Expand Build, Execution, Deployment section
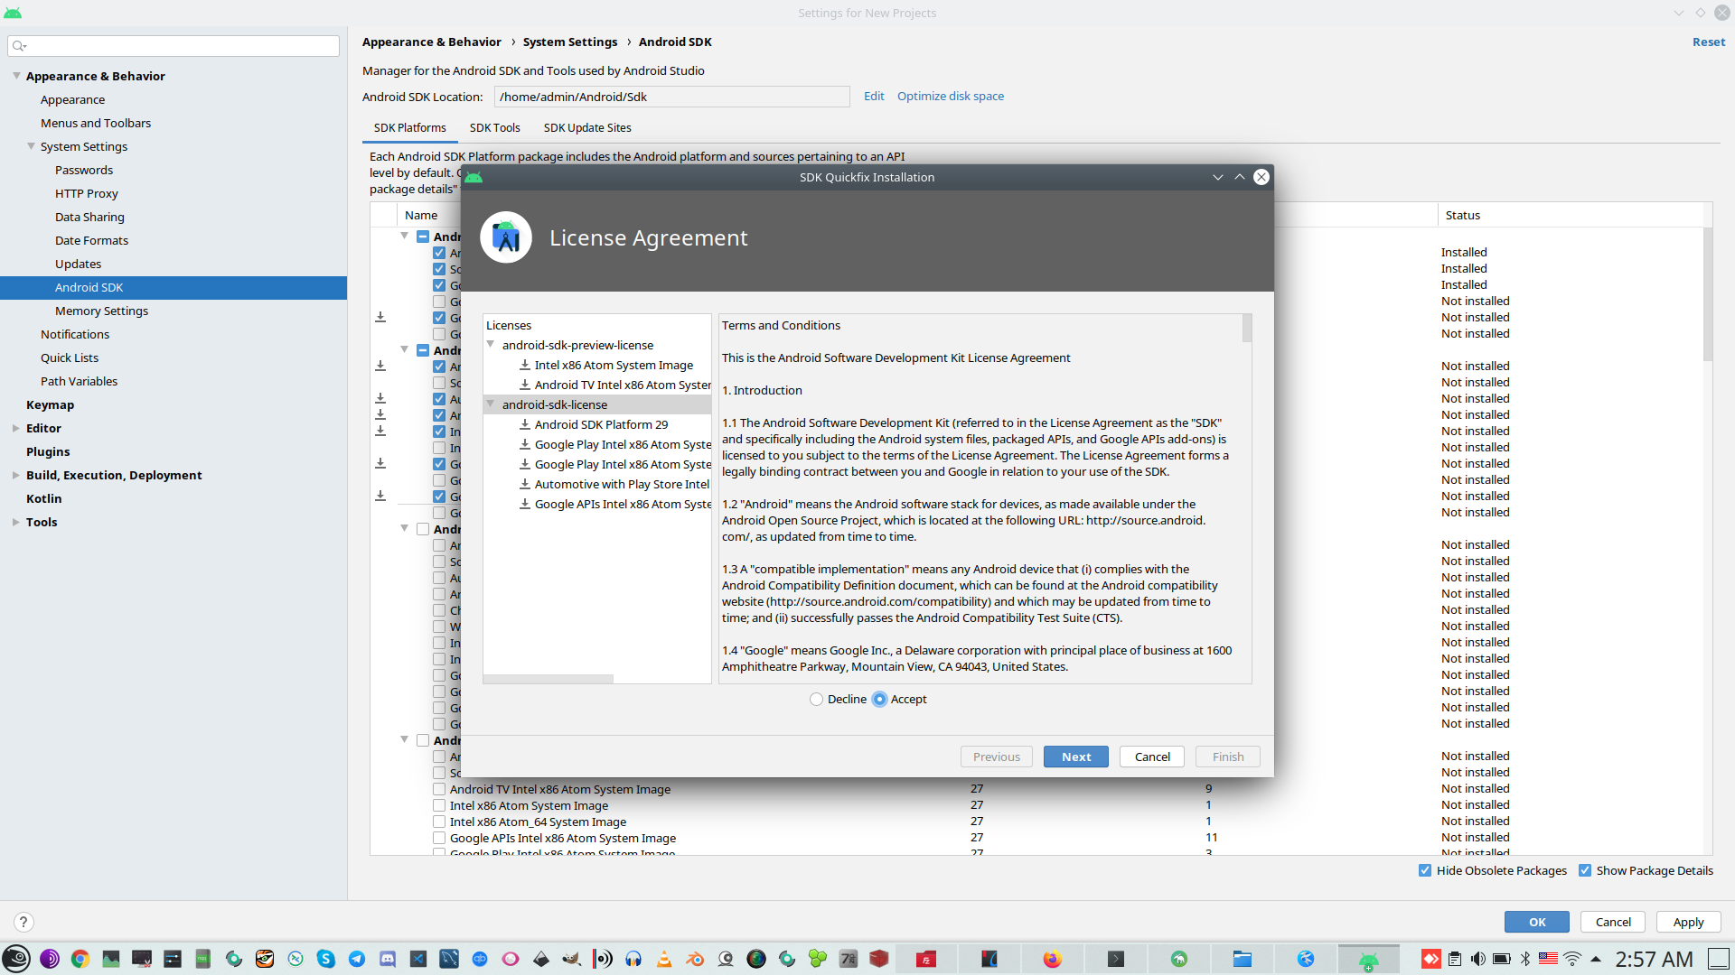Screen dimensions: 1735x975 click(x=15, y=476)
